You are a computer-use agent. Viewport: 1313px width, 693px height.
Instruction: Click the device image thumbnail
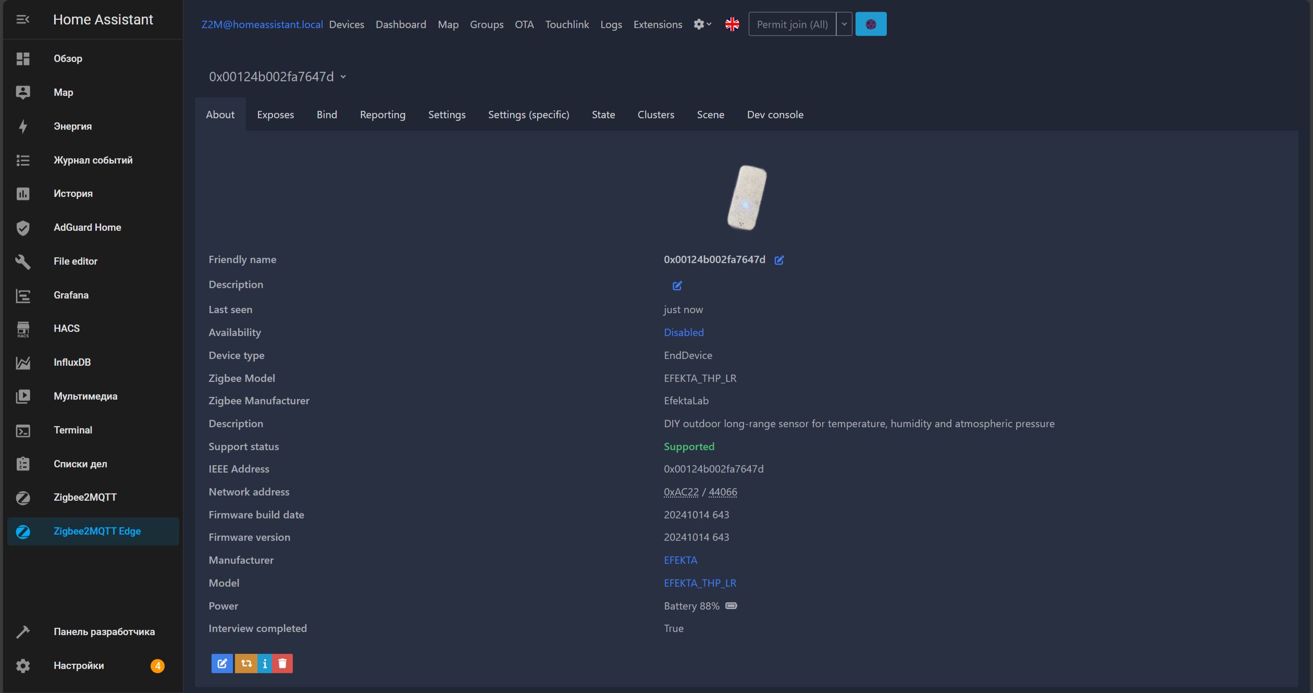coord(747,197)
